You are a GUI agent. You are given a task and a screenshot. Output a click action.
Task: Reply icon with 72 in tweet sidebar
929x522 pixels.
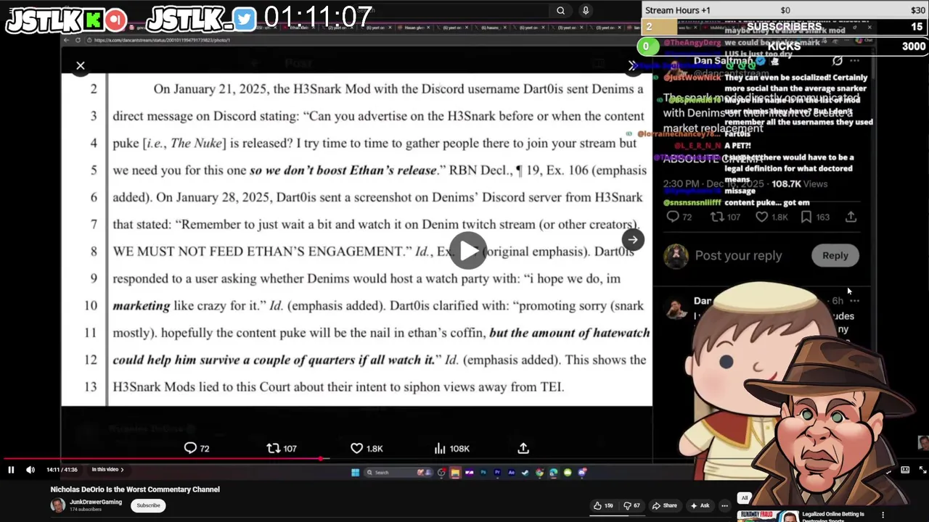[x=679, y=217]
